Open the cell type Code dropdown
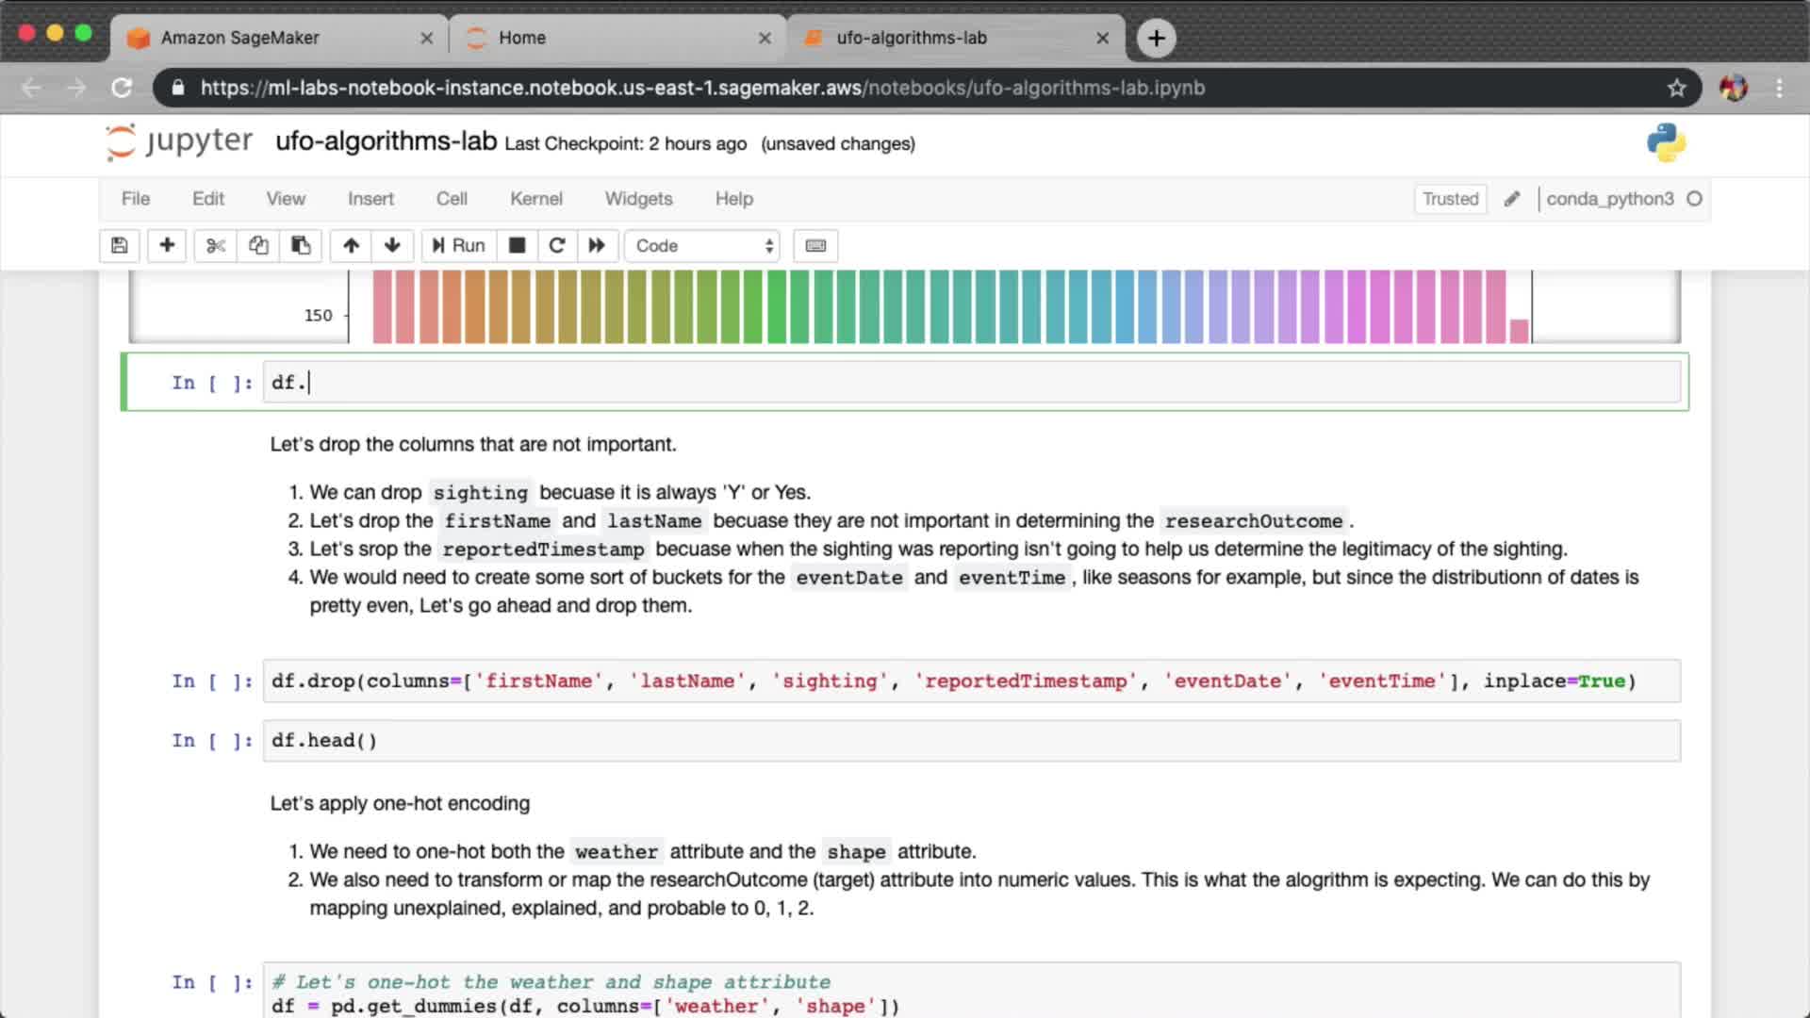The height and width of the screenshot is (1018, 1810). 703,246
